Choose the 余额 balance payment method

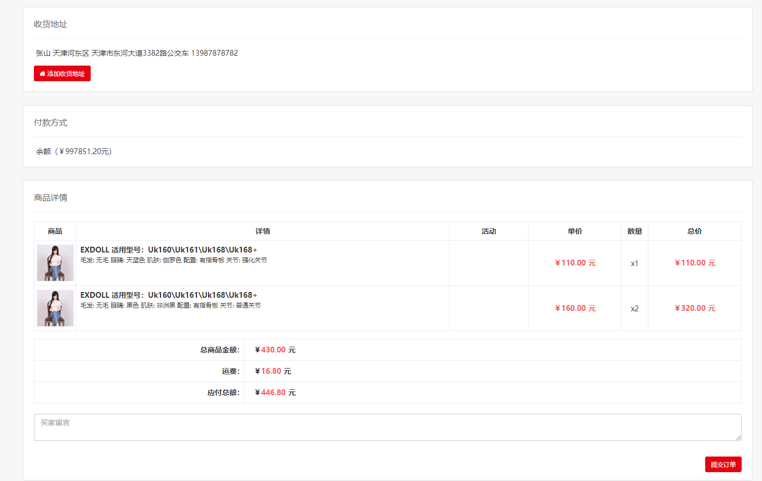tap(74, 151)
